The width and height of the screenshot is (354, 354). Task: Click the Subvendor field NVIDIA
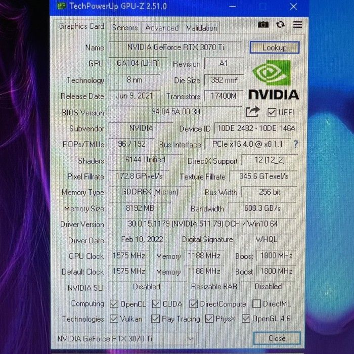pyautogui.click(x=141, y=128)
